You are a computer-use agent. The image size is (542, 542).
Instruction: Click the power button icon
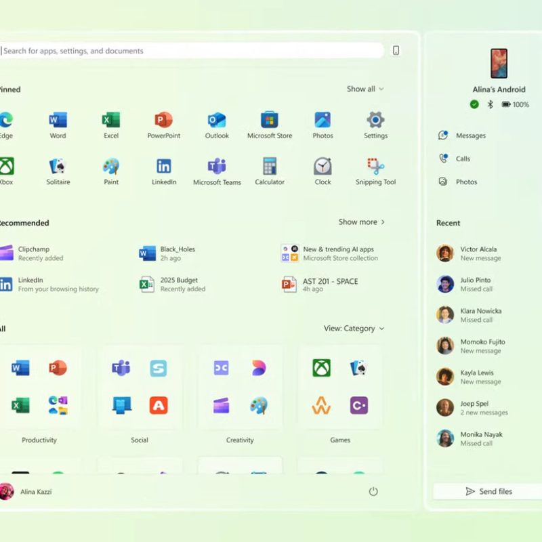click(373, 491)
